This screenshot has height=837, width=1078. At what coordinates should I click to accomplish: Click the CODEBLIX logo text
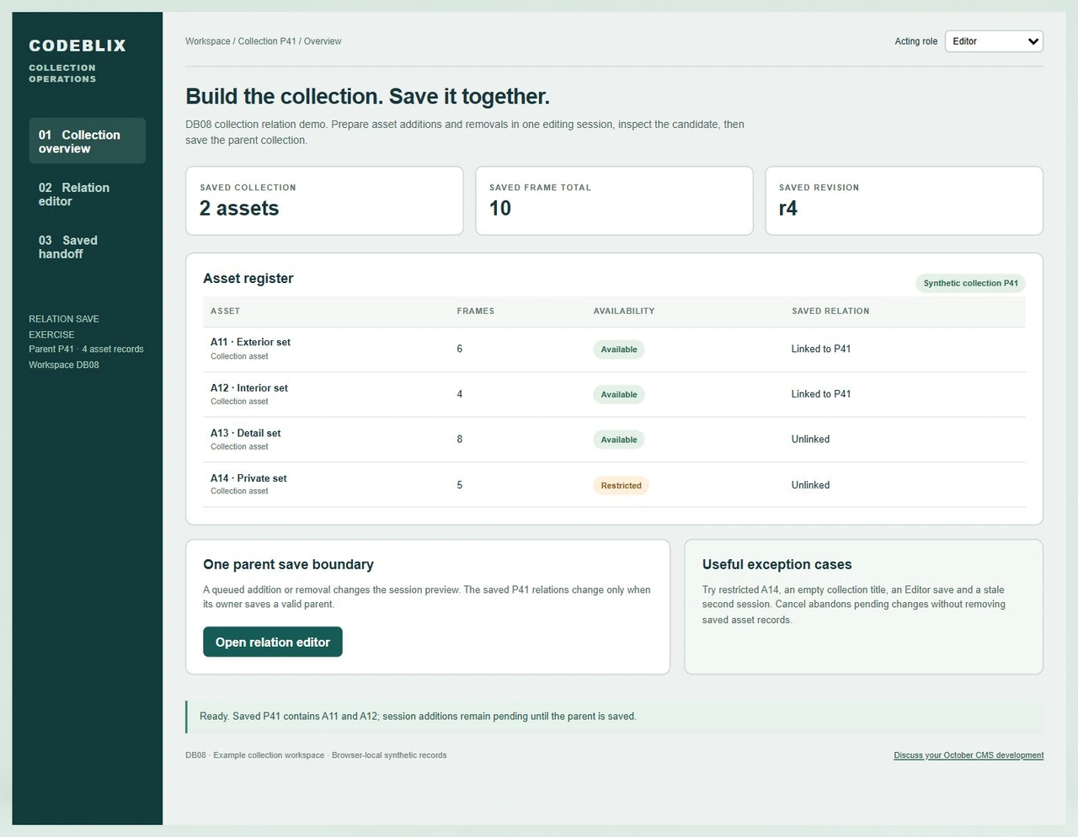point(77,45)
